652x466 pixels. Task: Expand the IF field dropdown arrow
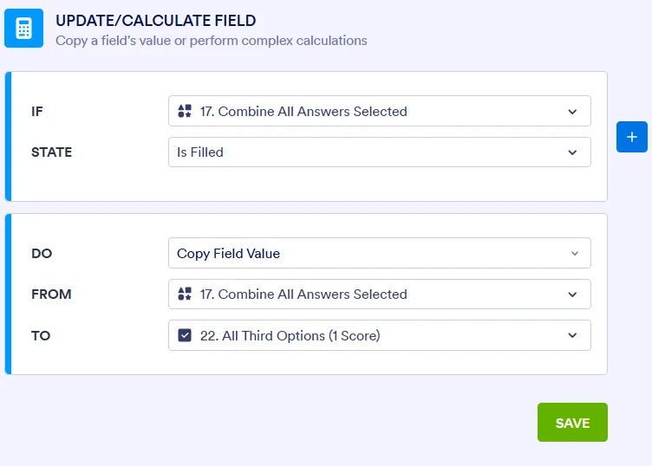click(x=572, y=111)
